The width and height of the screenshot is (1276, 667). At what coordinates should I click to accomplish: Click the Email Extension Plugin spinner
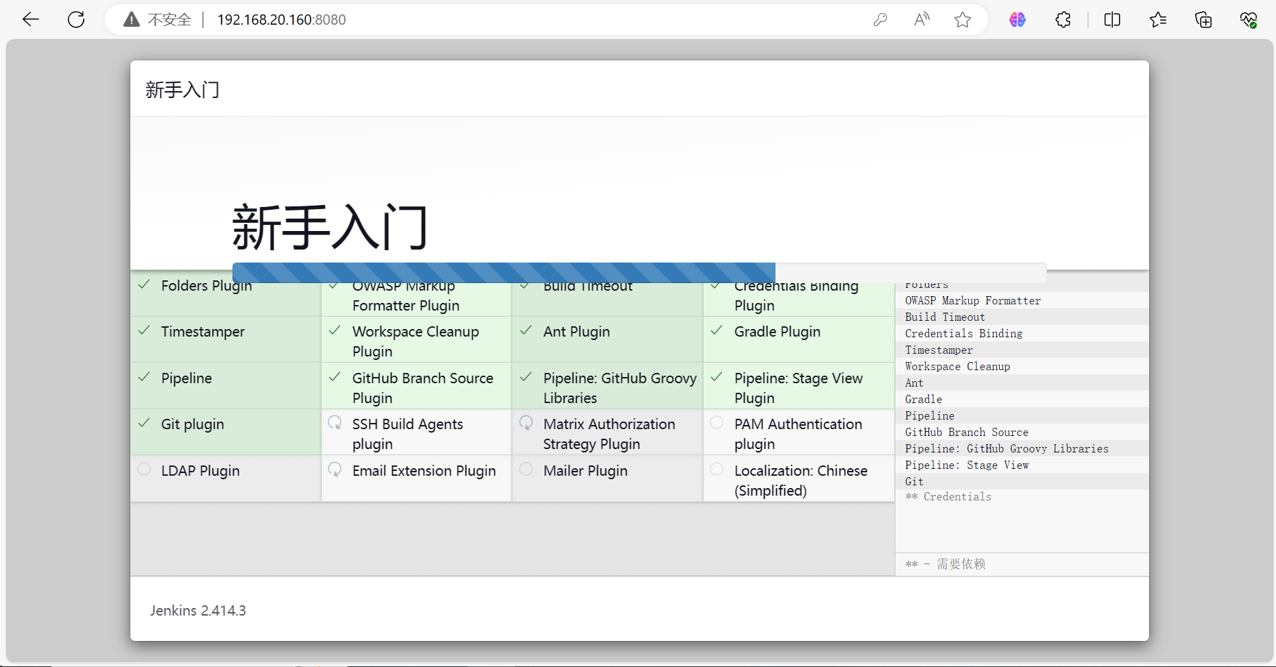(335, 469)
